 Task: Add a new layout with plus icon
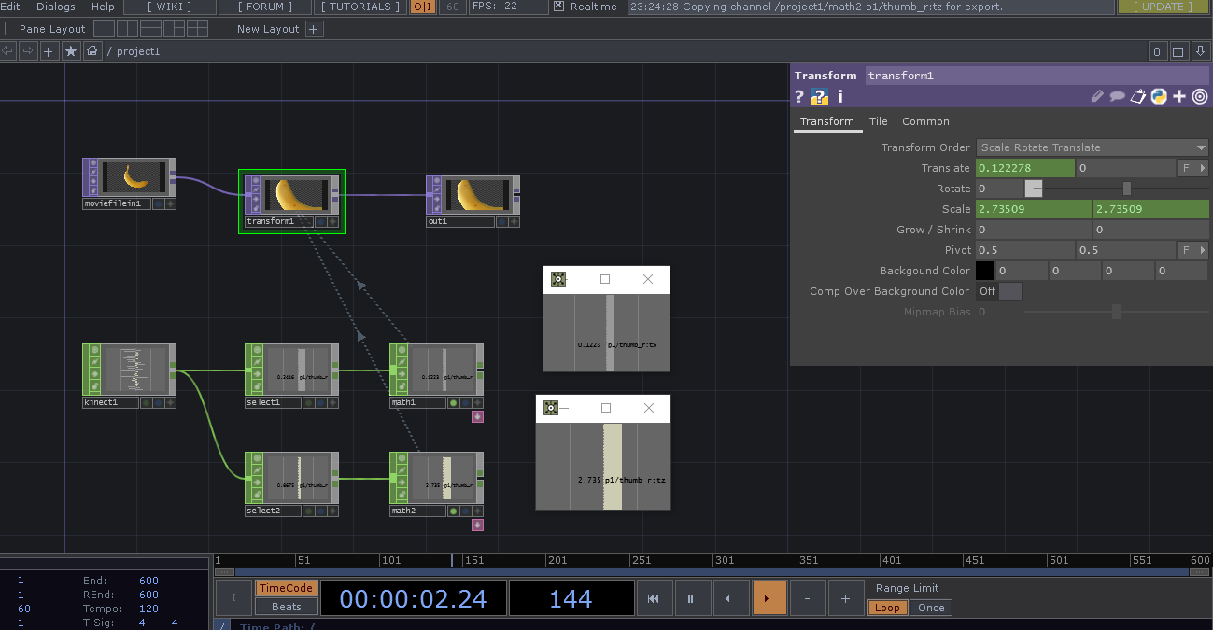pyautogui.click(x=314, y=29)
